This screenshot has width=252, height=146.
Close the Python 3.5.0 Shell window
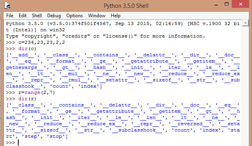tap(241, 4)
